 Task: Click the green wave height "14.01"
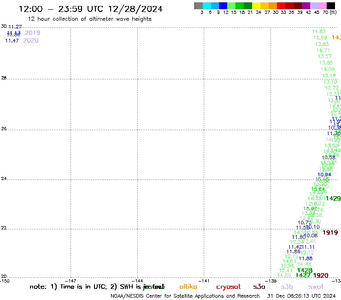(289, 261)
